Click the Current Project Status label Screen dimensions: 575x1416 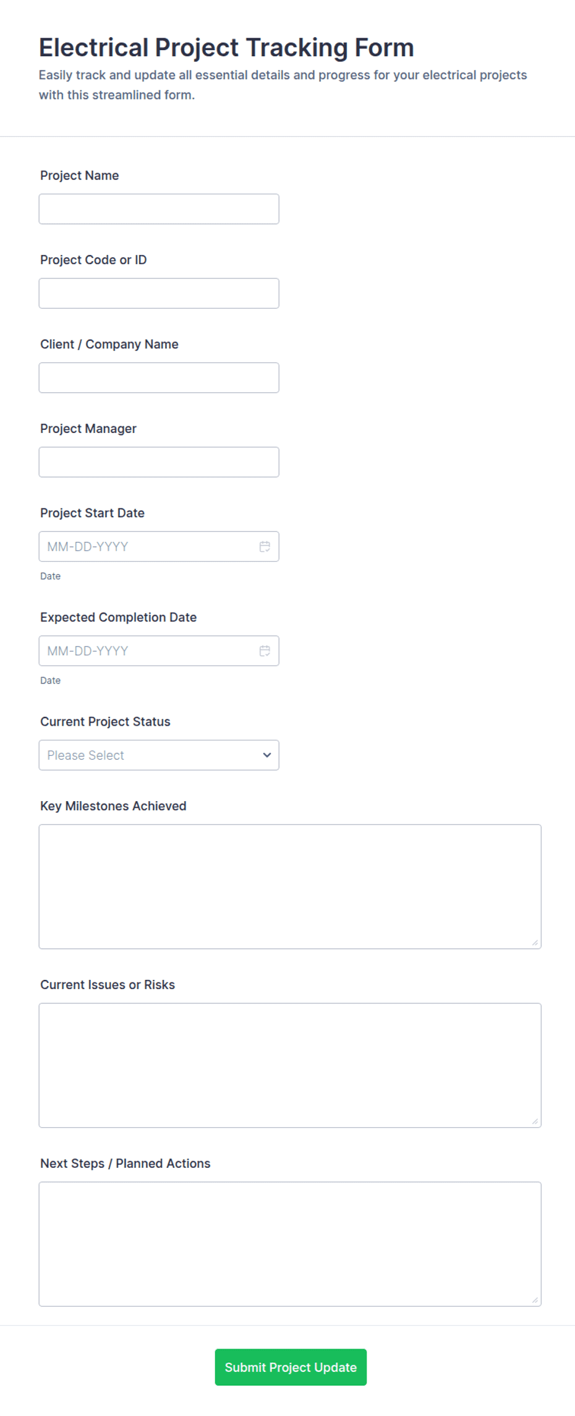pyautogui.click(x=105, y=722)
